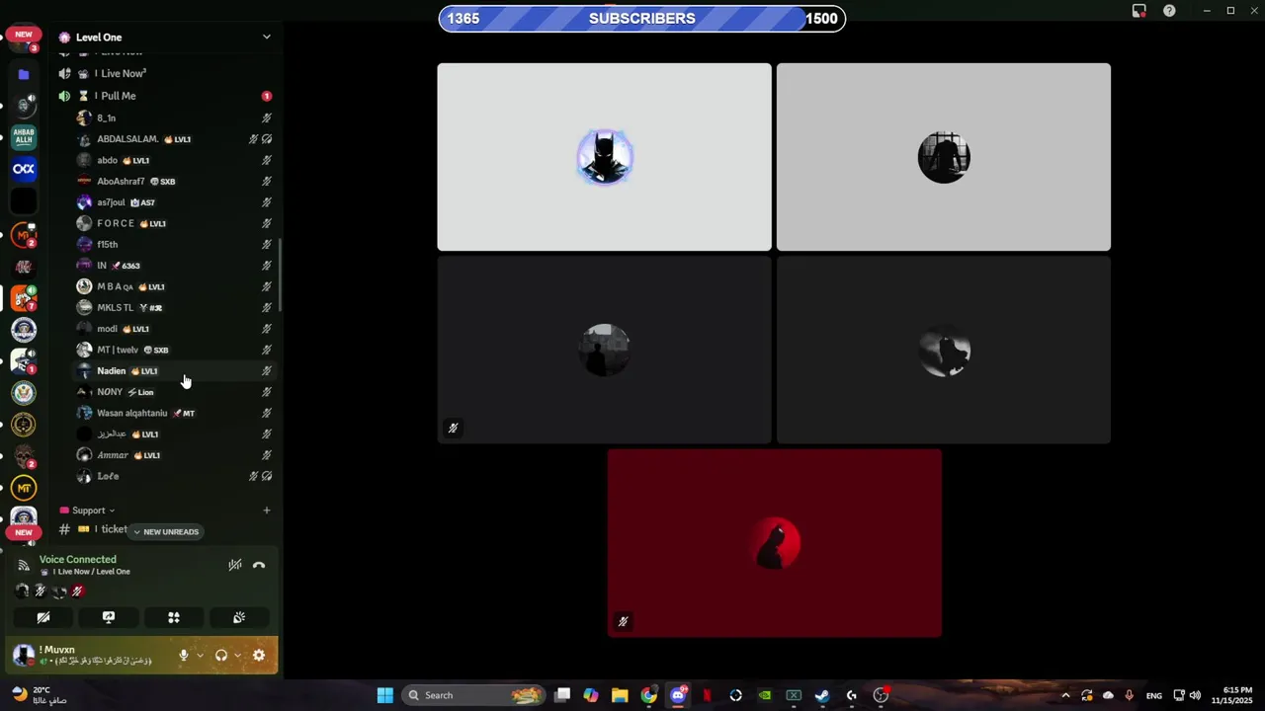Jump to NEW mentions at top of server list

24,35
